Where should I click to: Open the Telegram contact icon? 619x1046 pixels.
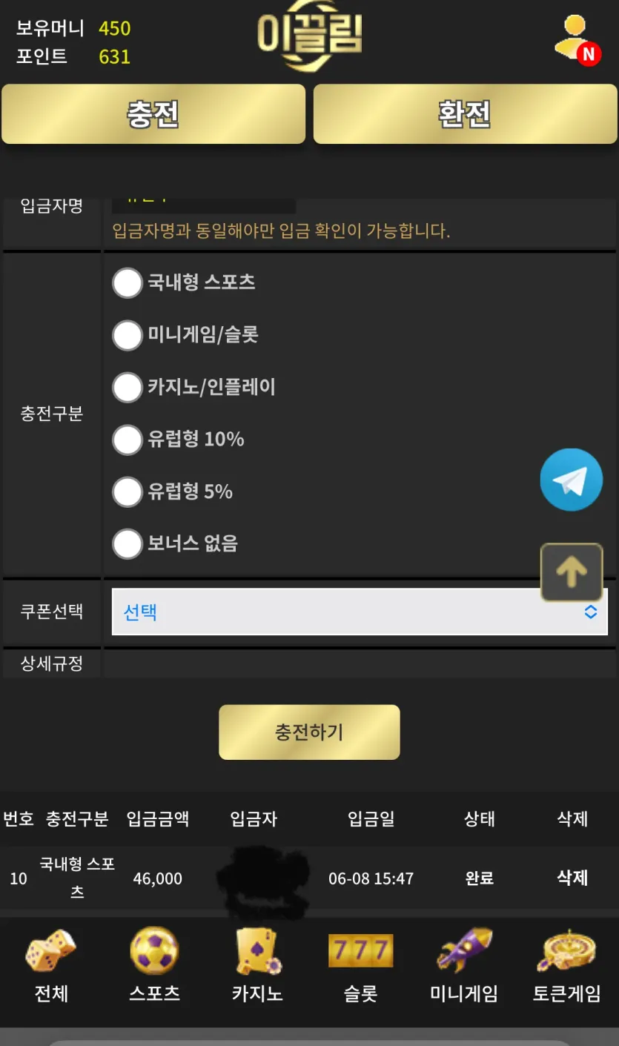point(571,480)
